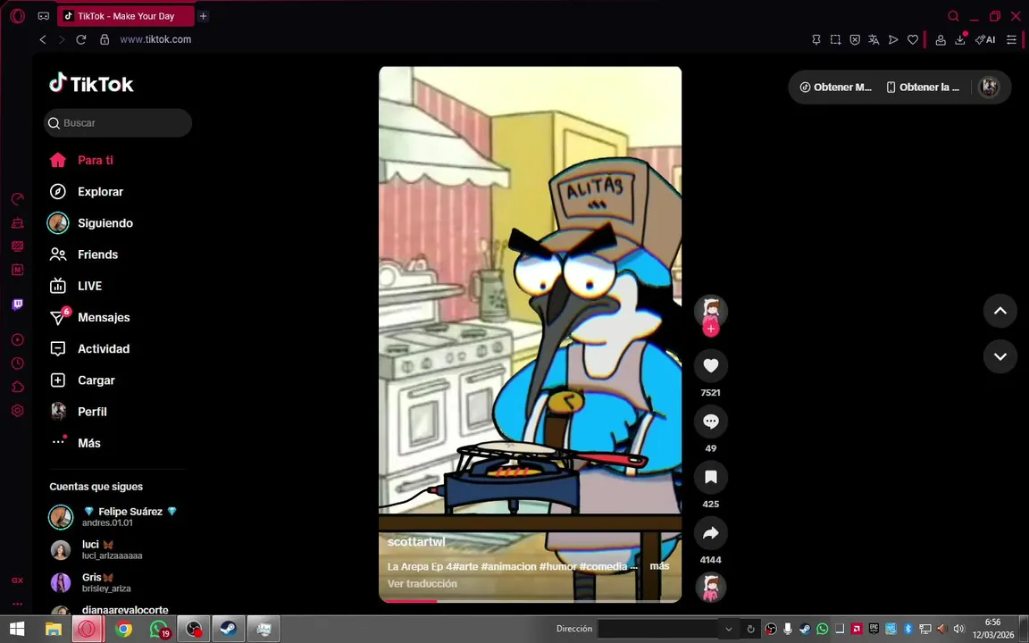Add page to bookmarks with heart icon
Screen dimensions: 1029x643
(x=912, y=39)
